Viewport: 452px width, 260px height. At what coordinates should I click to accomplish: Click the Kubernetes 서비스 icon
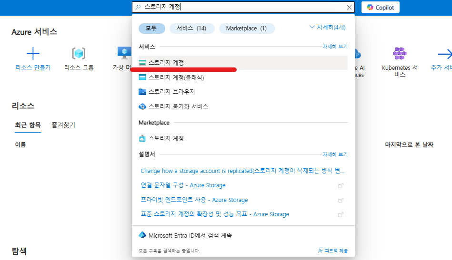tap(400, 54)
